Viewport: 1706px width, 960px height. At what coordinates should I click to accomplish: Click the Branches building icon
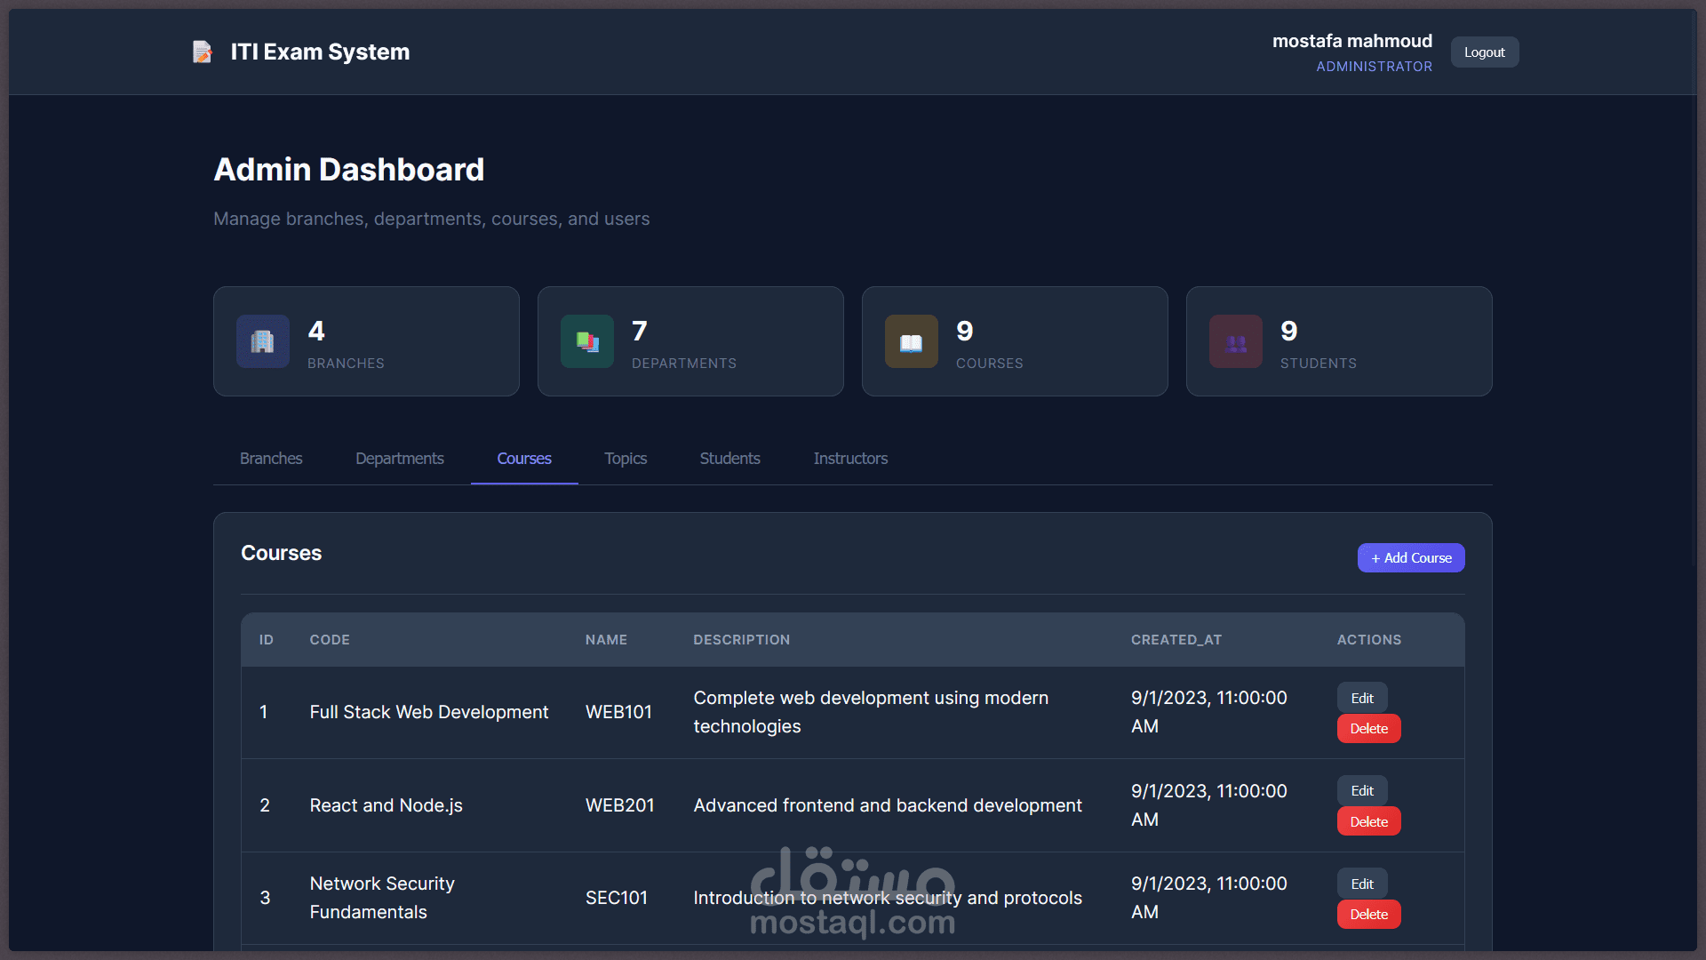coord(262,341)
